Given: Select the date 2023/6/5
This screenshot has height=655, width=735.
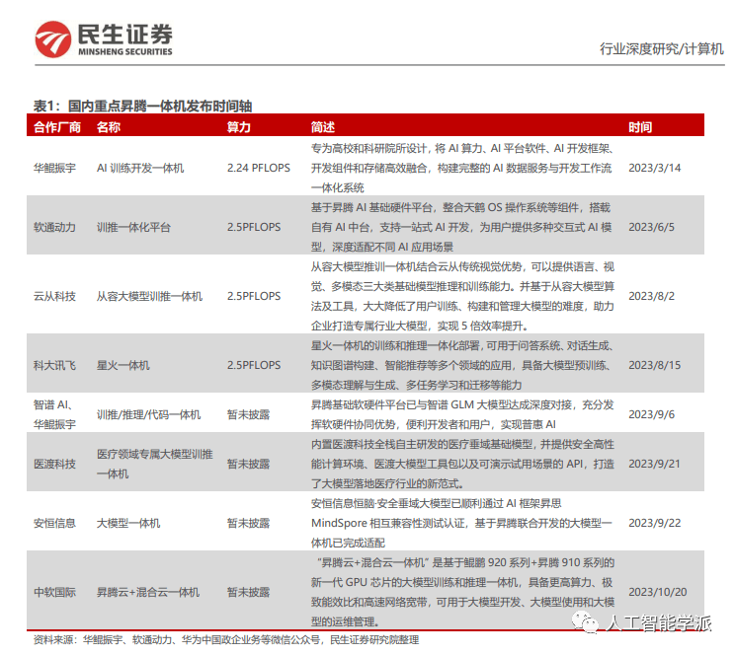Looking at the screenshot, I should [652, 227].
